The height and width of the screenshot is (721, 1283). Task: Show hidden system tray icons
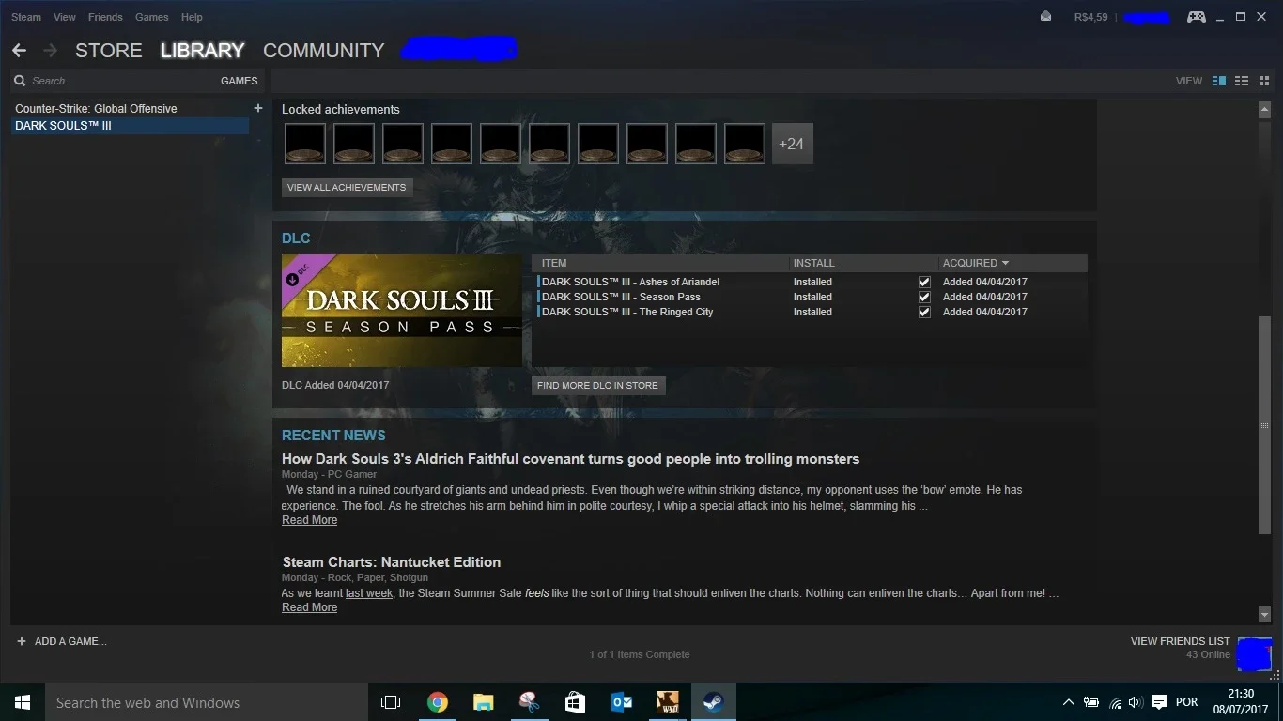click(x=1068, y=702)
